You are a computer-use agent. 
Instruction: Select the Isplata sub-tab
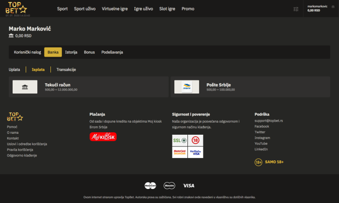coord(38,70)
